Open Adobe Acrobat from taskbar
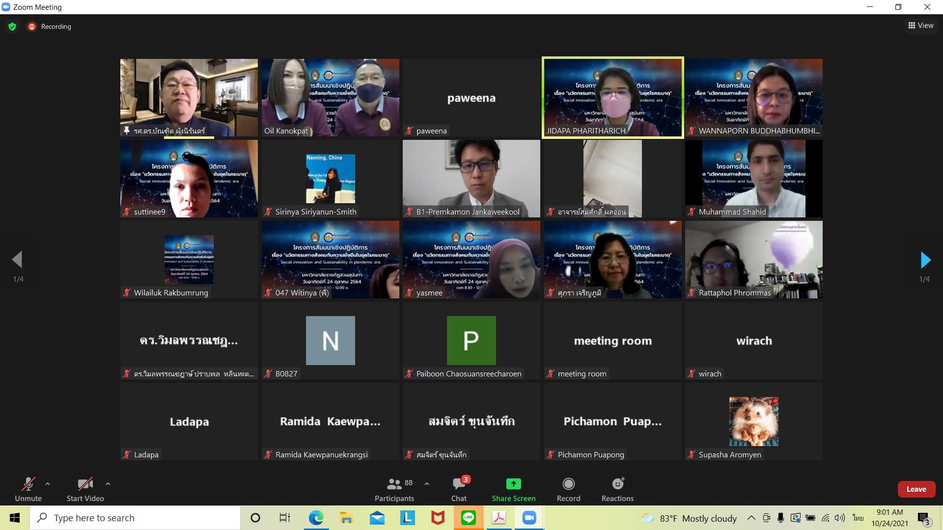This screenshot has height=530, width=943. click(x=499, y=518)
